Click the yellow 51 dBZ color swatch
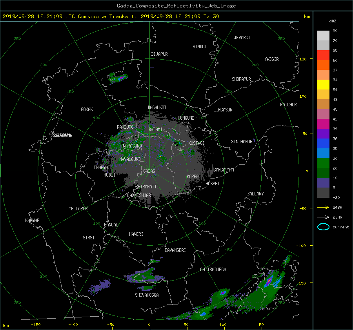The image size is (353, 330). click(323, 84)
